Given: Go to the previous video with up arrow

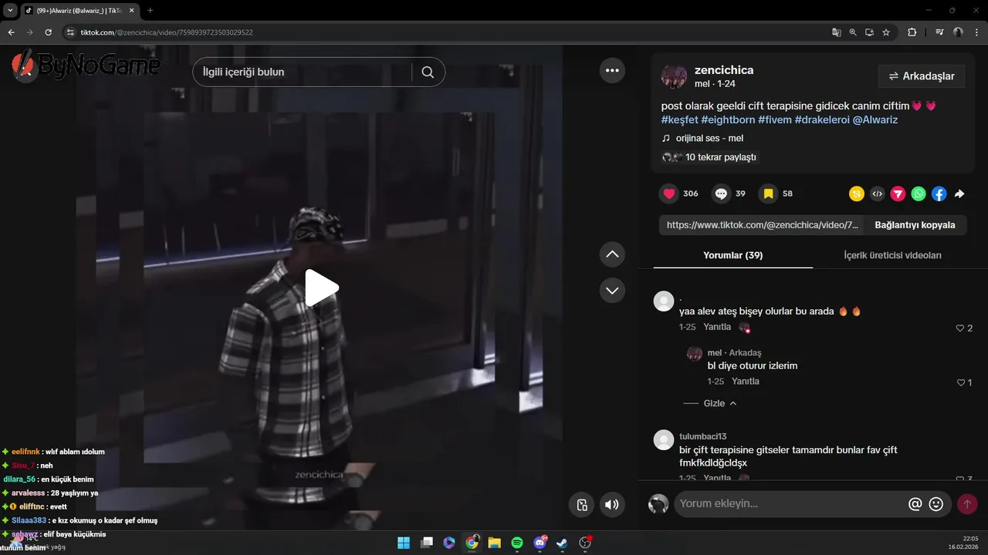Looking at the screenshot, I should click(612, 254).
